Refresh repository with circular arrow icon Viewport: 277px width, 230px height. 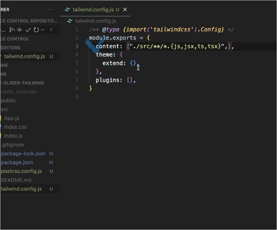(36, 30)
